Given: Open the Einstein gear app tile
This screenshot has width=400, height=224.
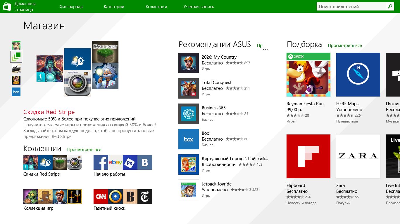Looking at the screenshot, I should coord(105,76).
